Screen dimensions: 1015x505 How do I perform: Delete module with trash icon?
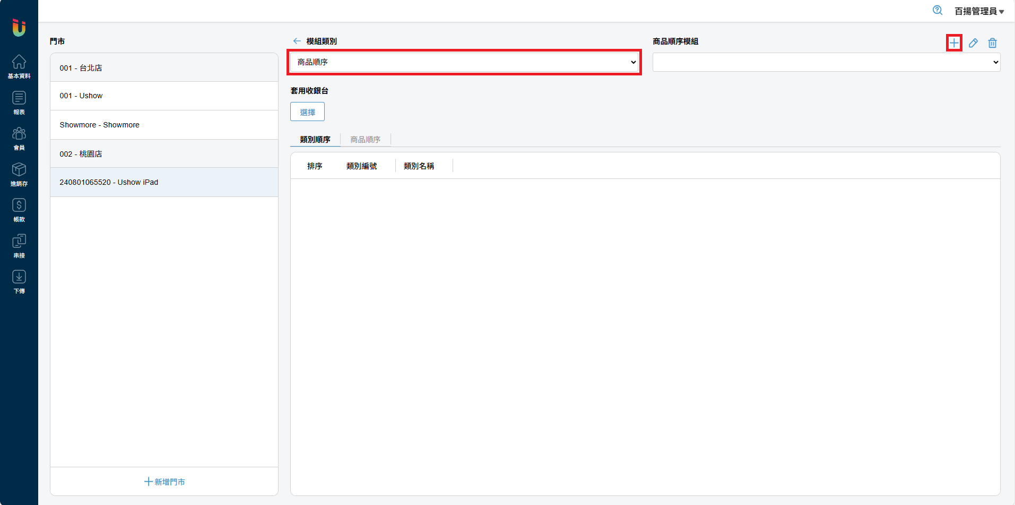[x=992, y=43]
